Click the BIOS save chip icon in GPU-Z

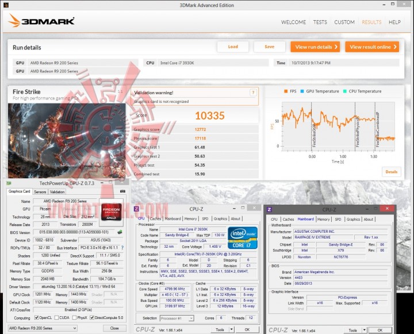(120, 232)
